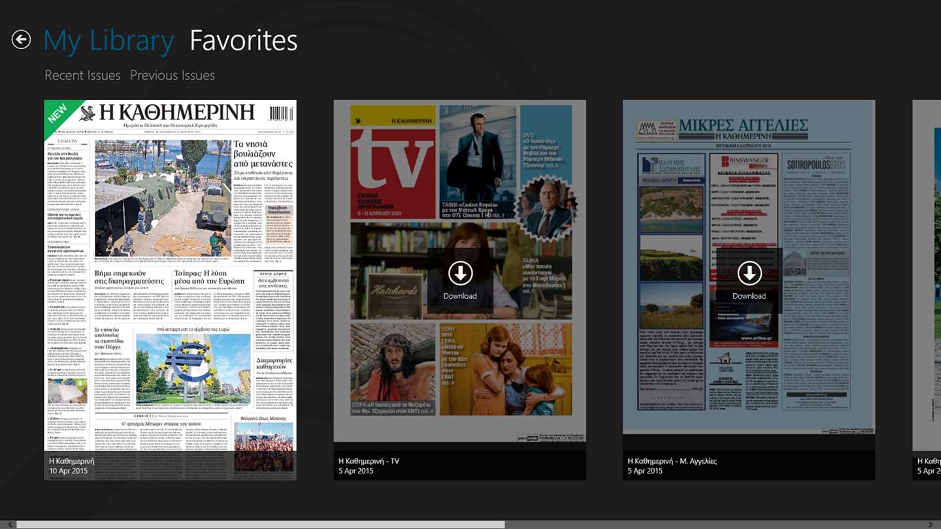The image size is (941, 529).
Task: Go back with the circled arrow
Action: tap(21, 40)
